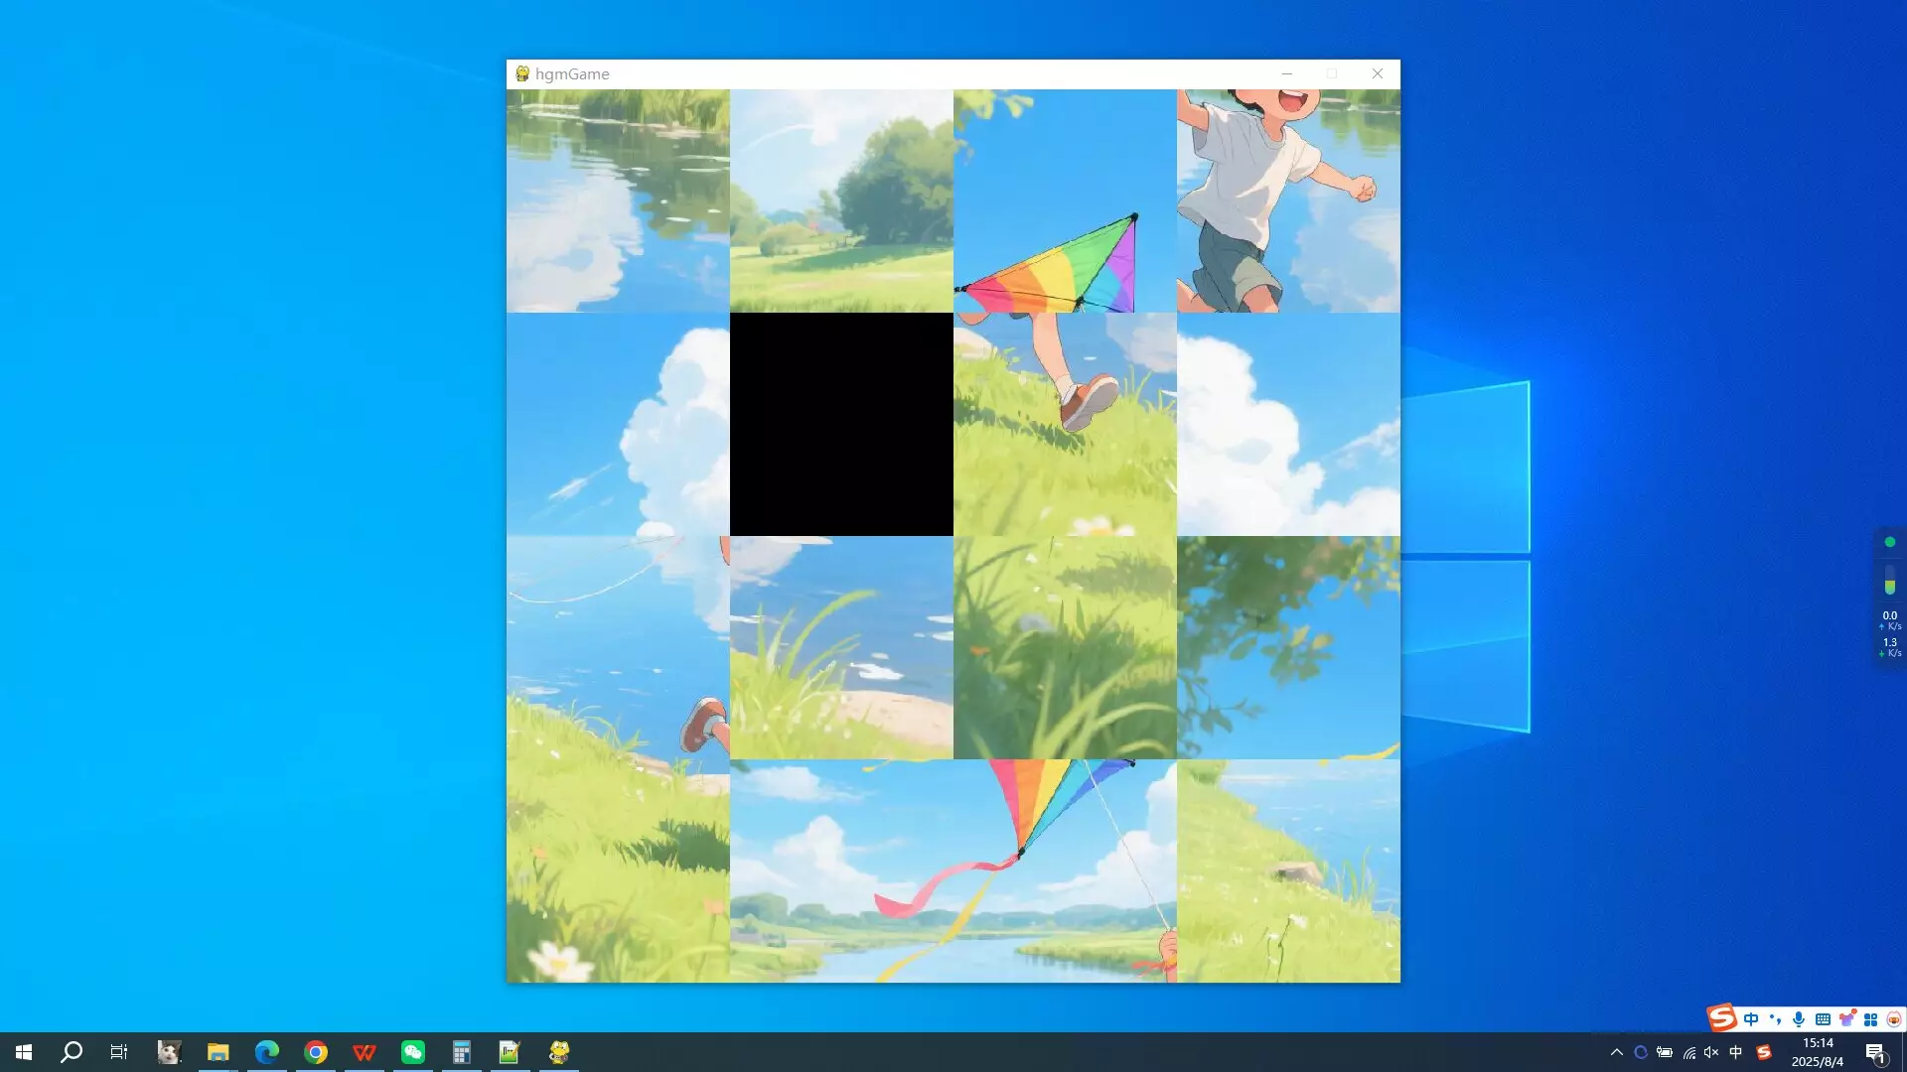Open File Explorer from the taskbar
This screenshot has width=1907, height=1072.
(220, 1051)
